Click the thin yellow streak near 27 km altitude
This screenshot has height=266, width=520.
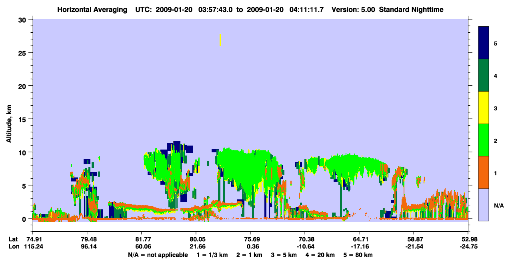220,40
